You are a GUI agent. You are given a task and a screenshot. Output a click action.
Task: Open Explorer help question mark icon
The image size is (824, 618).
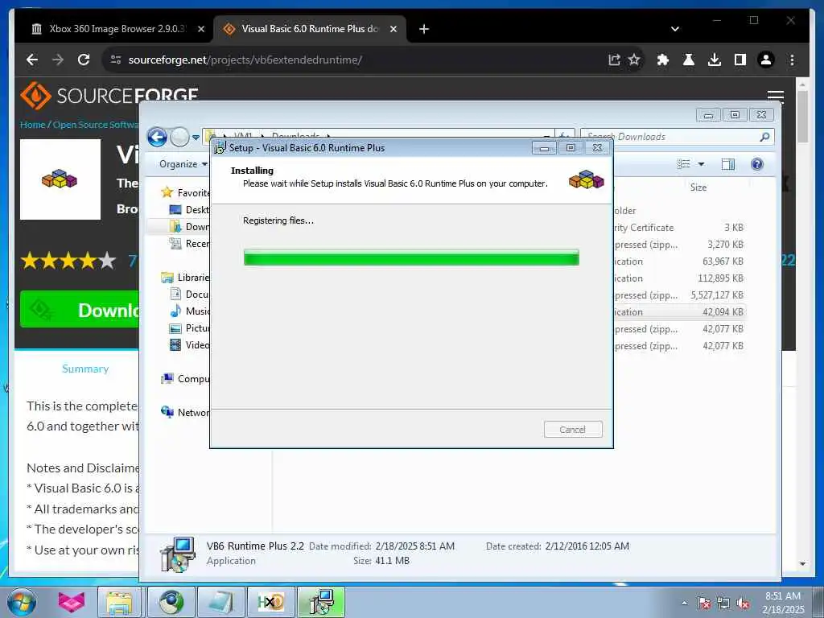coord(756,164)
